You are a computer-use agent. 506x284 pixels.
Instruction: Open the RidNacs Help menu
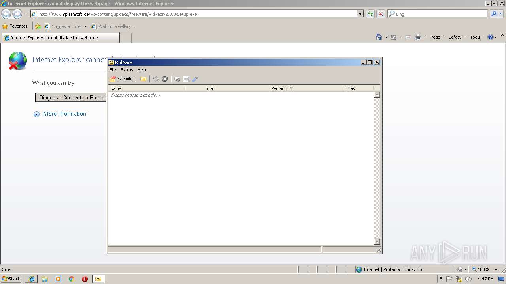coord(142,70)
